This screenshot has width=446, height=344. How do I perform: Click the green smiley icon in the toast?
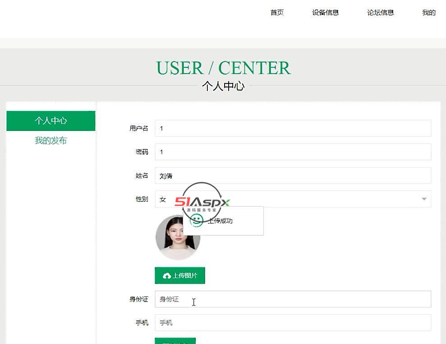click(x=196, y=221)
